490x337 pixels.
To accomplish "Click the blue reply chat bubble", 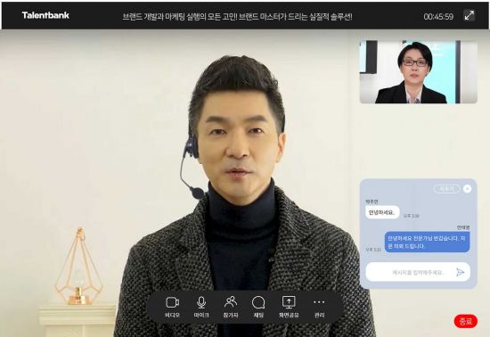I will [x=427, y=242].
